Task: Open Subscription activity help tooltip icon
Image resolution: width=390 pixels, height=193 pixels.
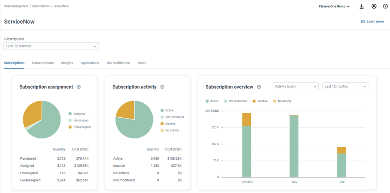Action: [x=162, y=87]
